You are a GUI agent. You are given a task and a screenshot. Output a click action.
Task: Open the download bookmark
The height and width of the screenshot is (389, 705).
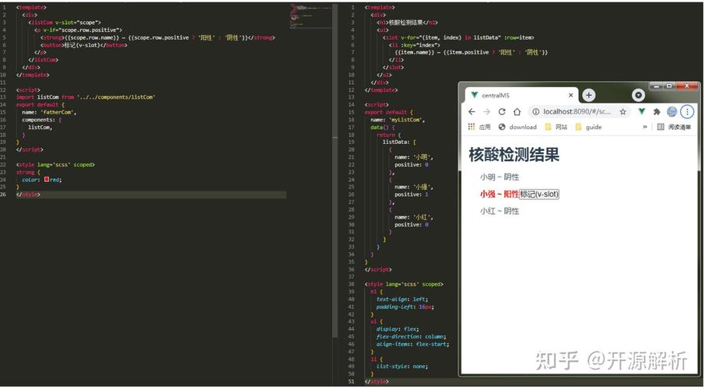[517, 127]
